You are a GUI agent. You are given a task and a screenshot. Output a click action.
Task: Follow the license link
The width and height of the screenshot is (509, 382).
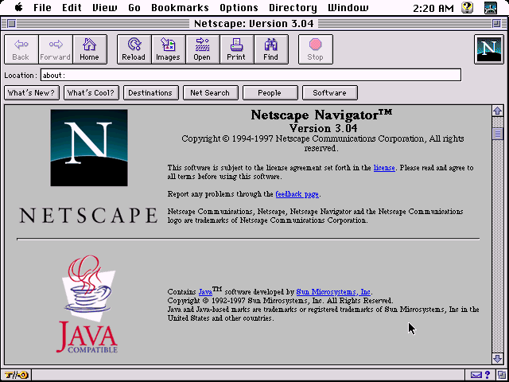384,168
